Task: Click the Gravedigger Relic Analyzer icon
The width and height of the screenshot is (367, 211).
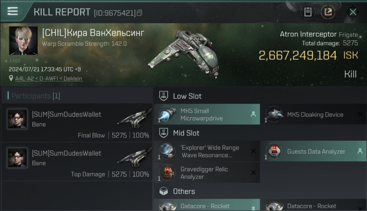Action: pos(167,173)
